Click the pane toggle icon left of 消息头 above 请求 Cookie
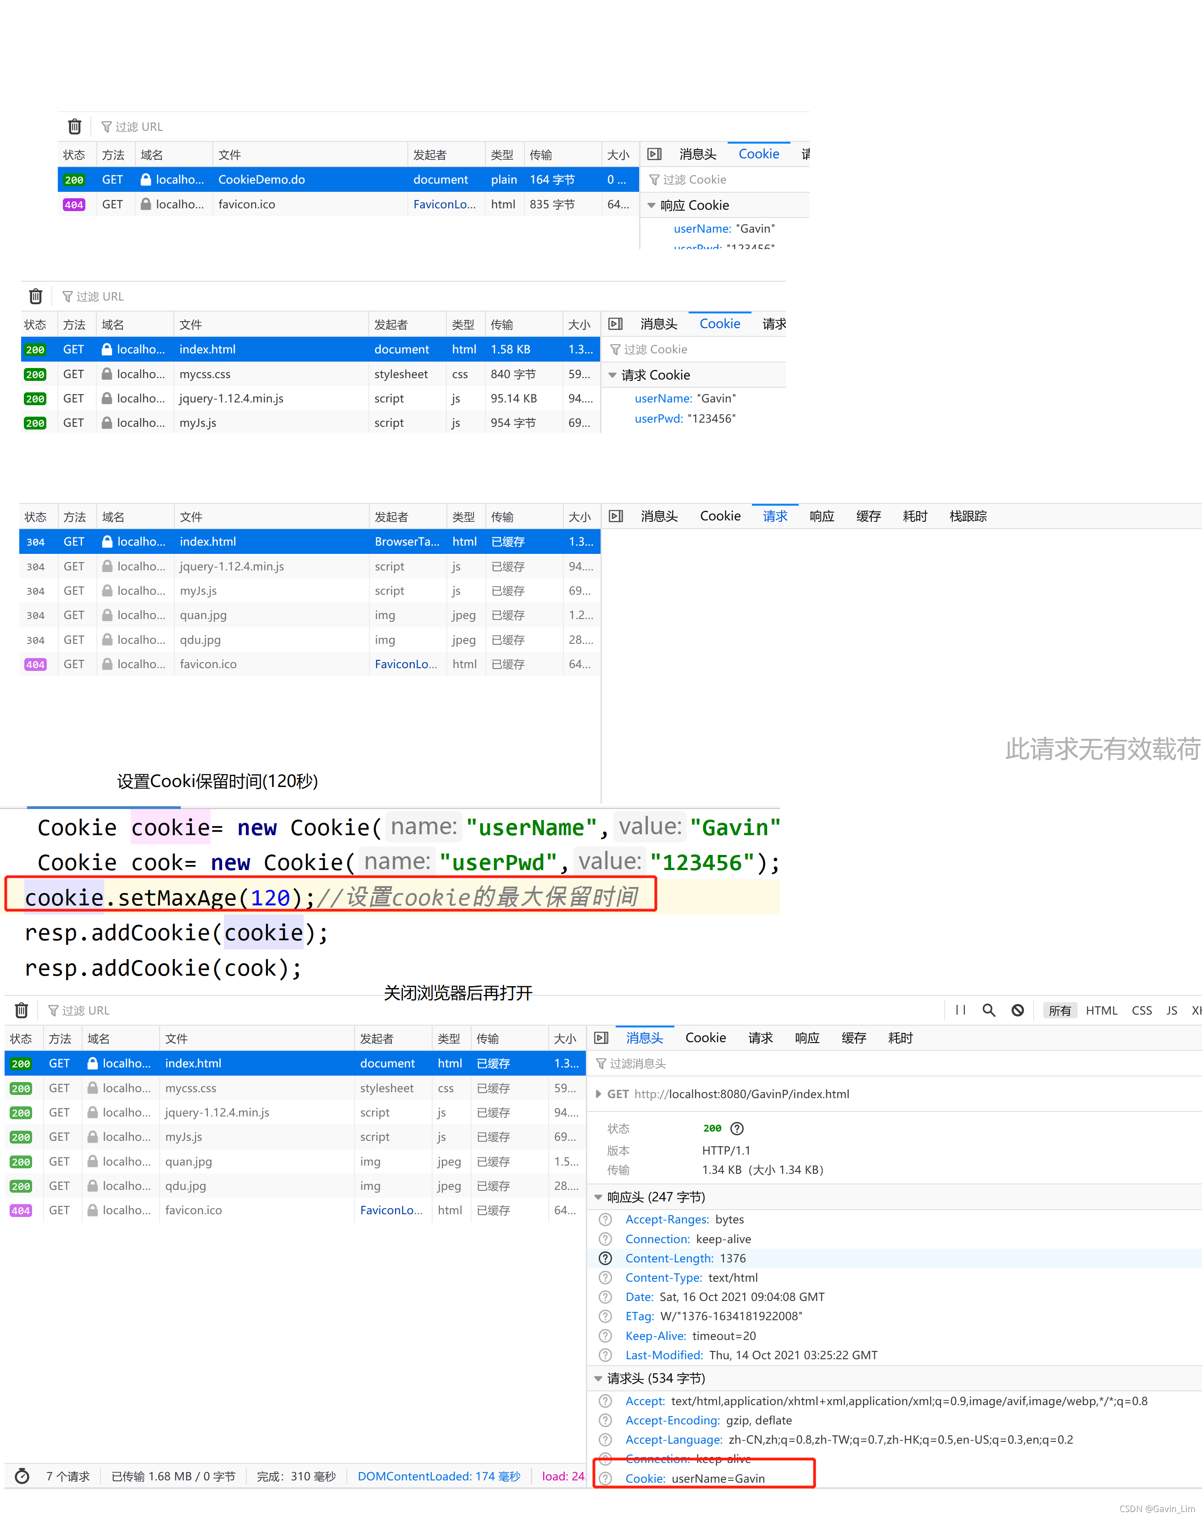This screenshot has height=1518, width=1202. [x=616, y=324]
